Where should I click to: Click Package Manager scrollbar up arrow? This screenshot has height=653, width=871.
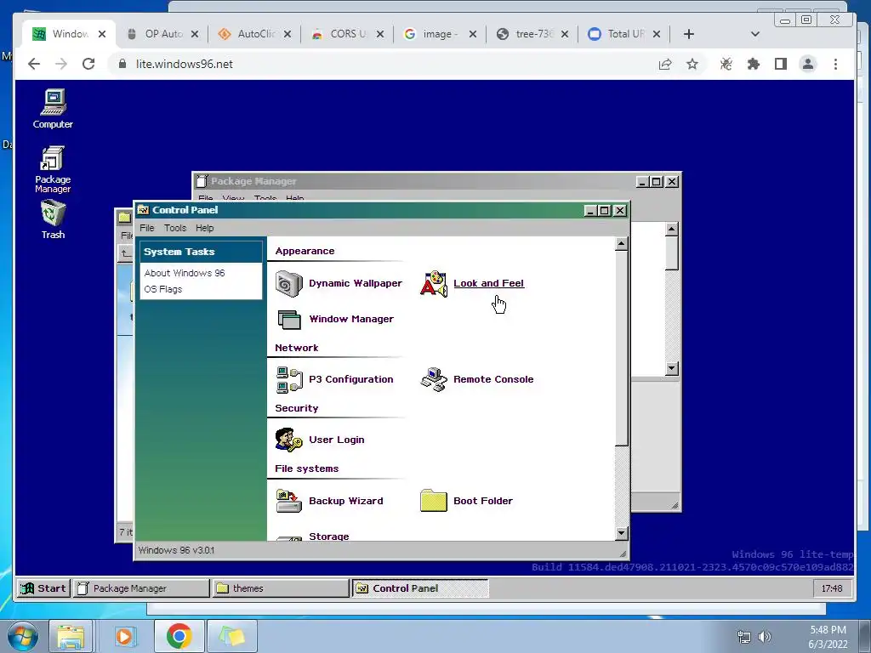672,229
